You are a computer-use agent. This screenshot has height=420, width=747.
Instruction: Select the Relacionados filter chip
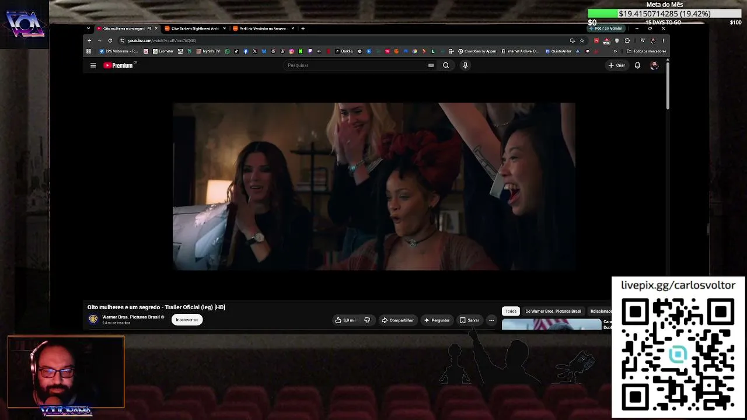[x=600, y=311]
